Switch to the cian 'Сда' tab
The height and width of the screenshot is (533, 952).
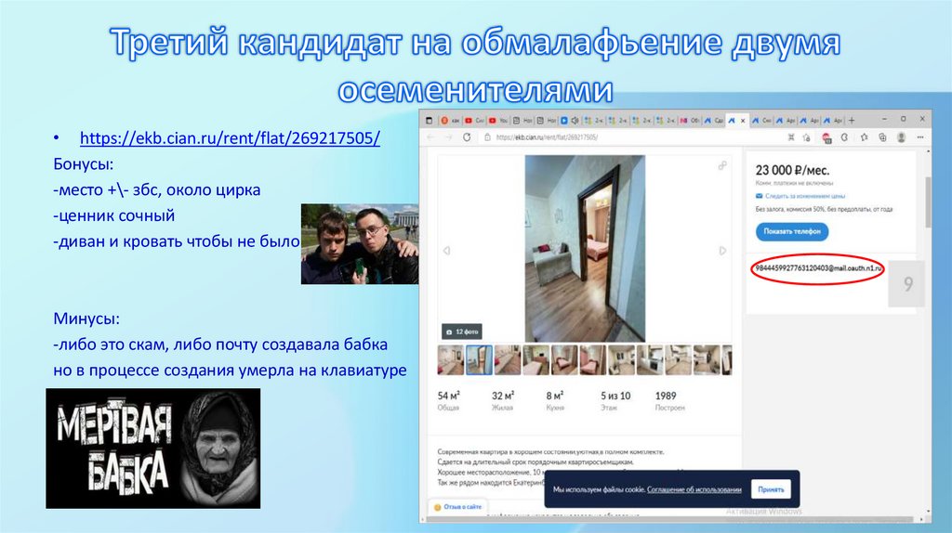pyautogui.click(x=713, y=120)
